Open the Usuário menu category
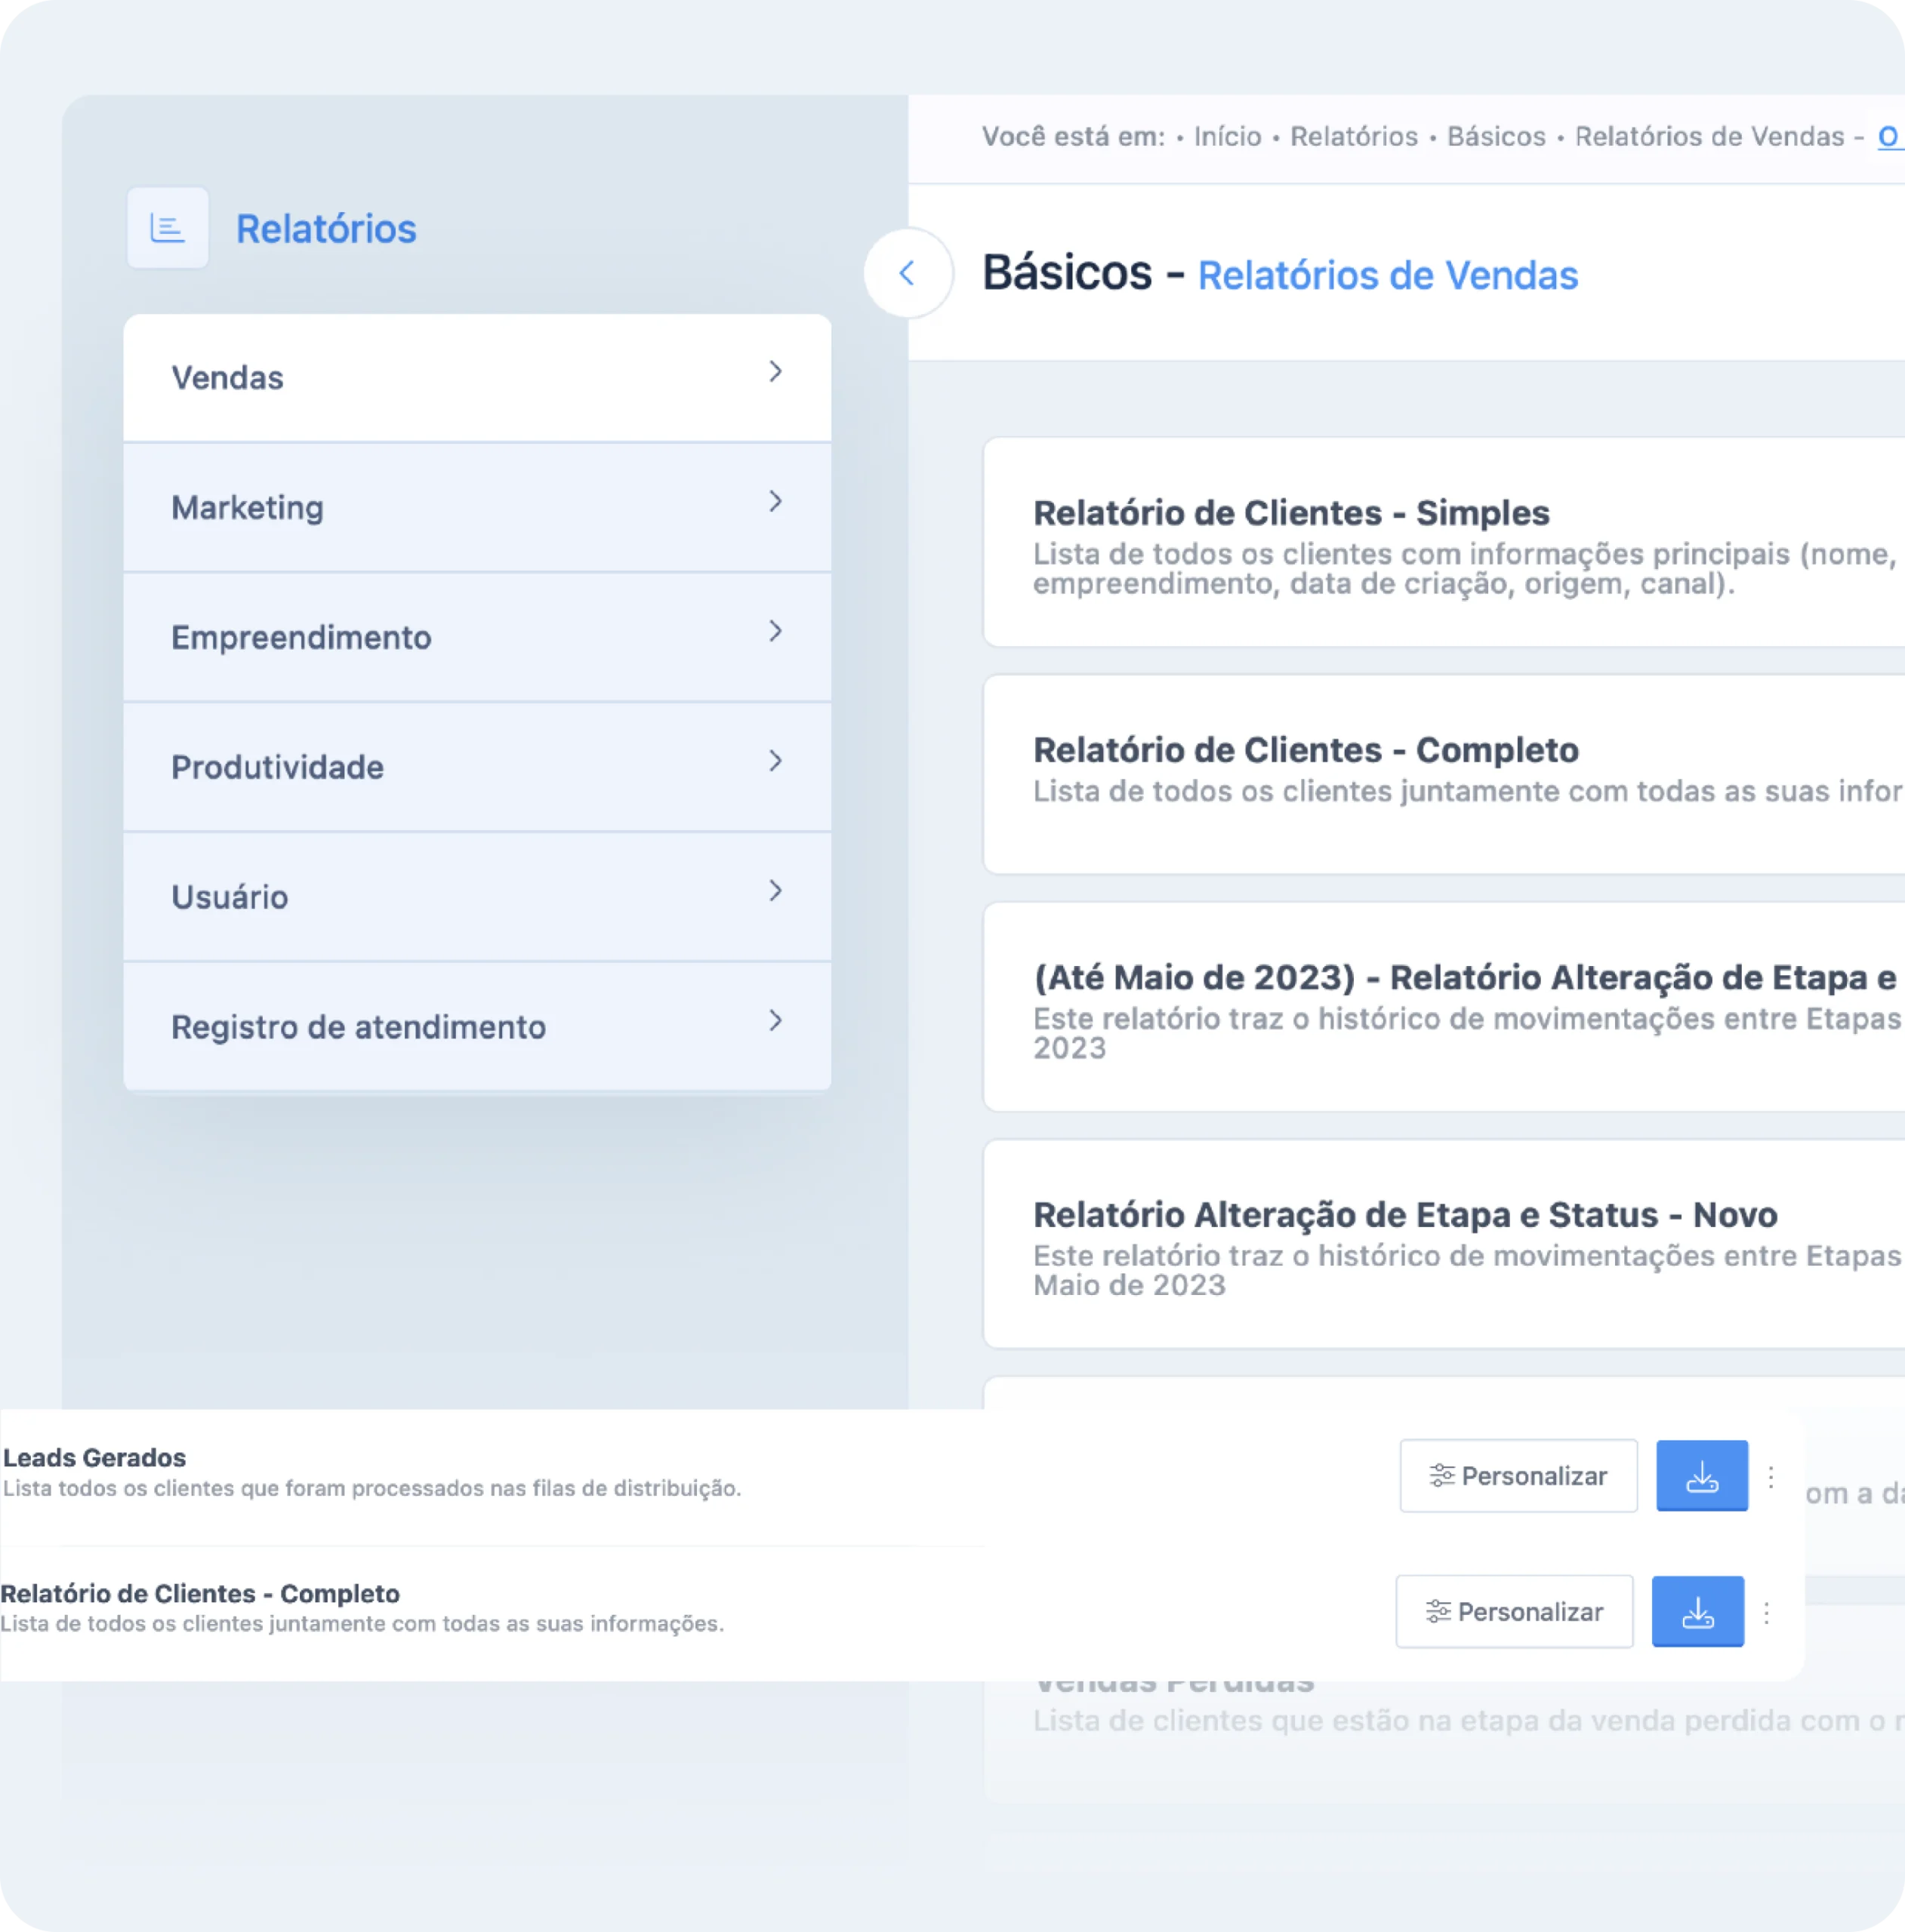The width and height of the screenshot is (1905, 1932). [x=477, y=898]
